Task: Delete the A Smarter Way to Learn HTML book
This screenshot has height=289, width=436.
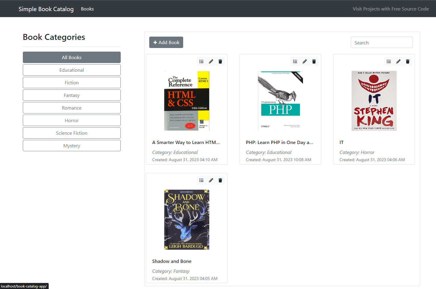Action: [220, 62]
